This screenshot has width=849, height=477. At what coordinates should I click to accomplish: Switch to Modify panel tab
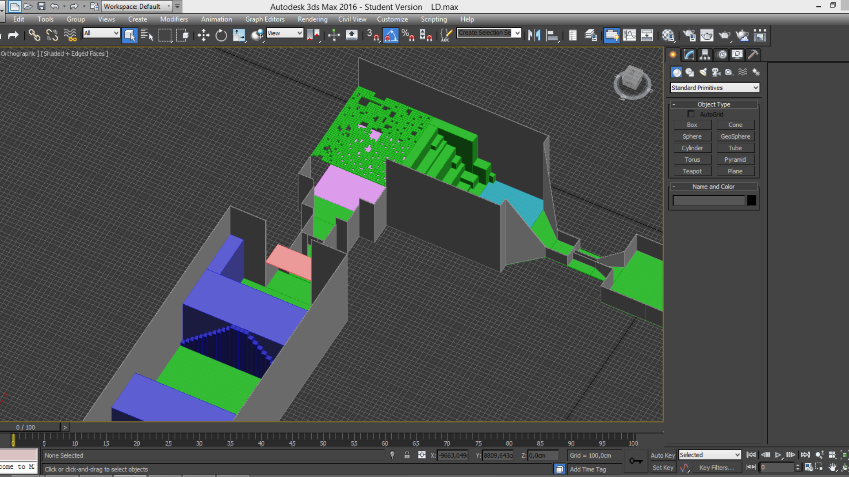[689, 54]
